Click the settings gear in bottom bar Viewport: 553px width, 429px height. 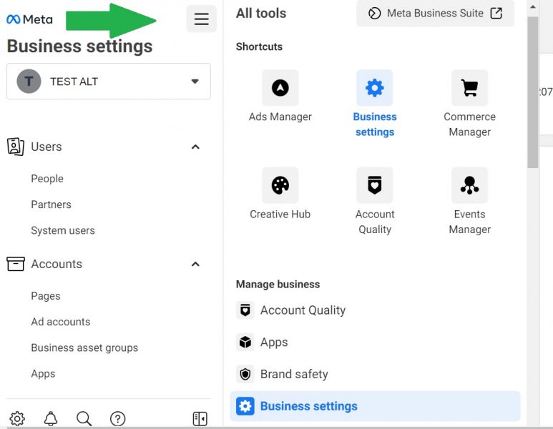click(x=17, y=419)
